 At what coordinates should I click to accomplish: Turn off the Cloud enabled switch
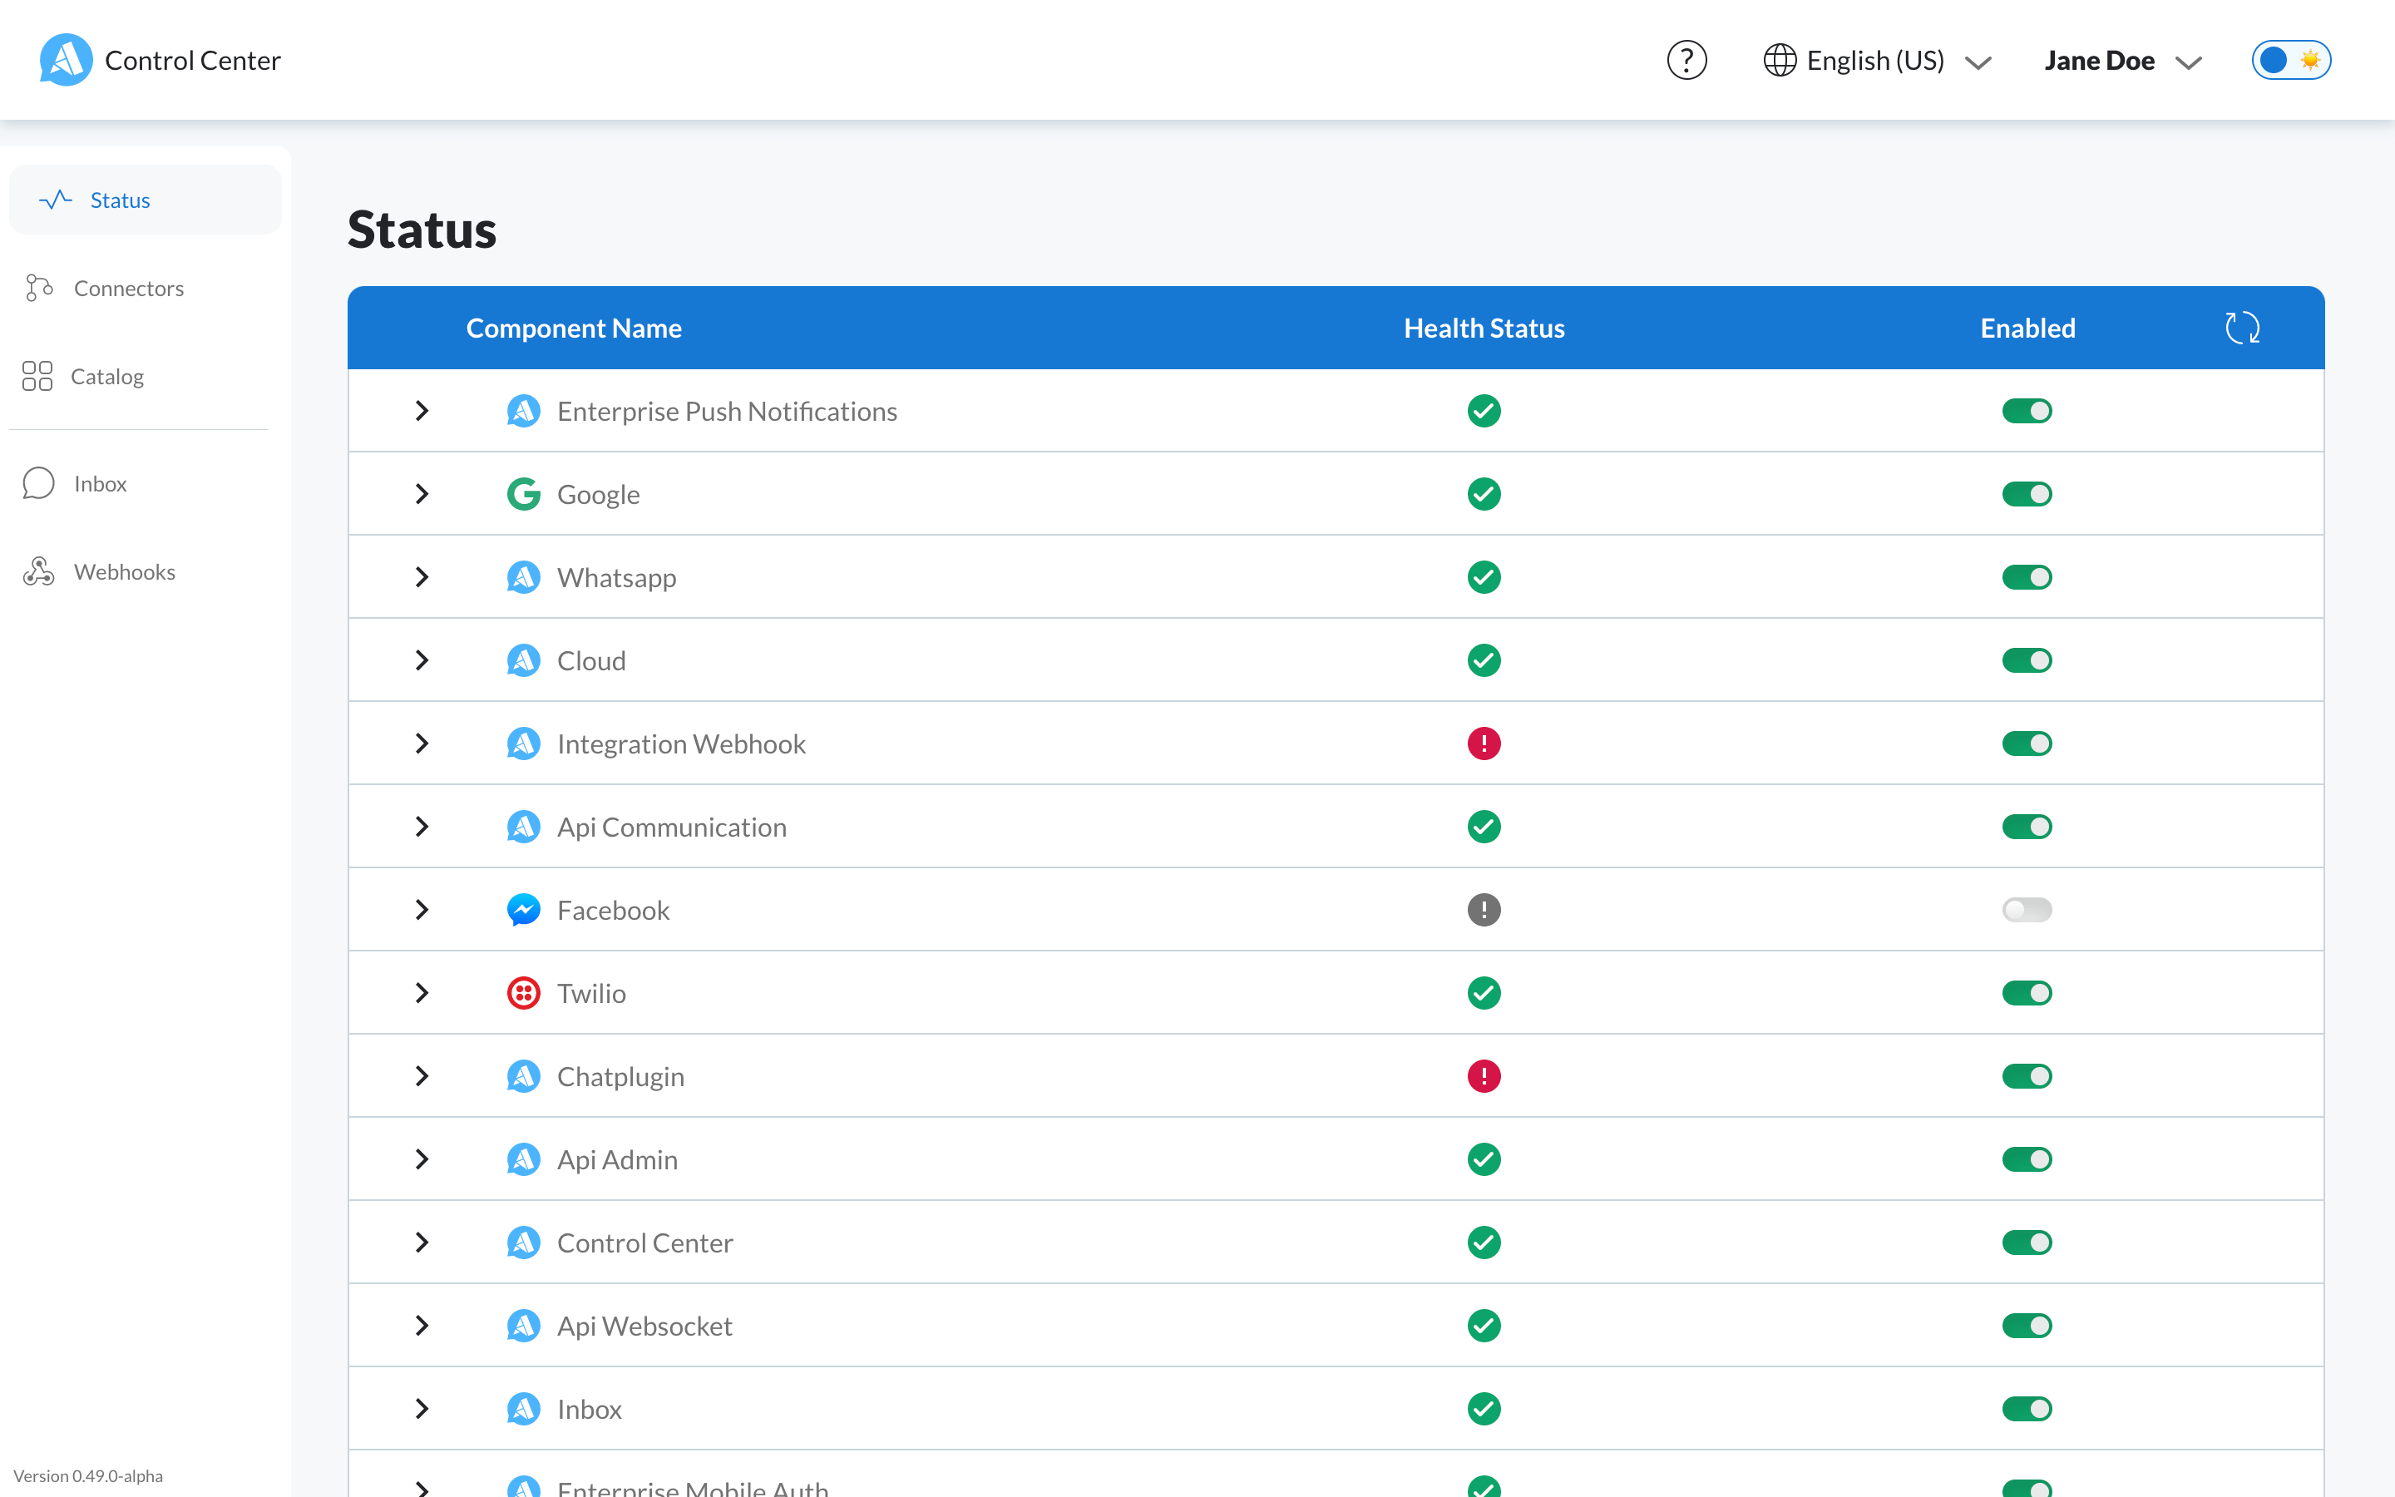tap(2026, 660)
